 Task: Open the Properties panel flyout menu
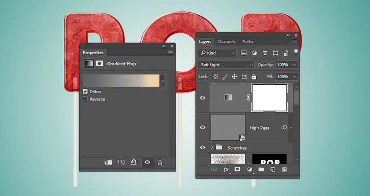click(x=170, y=53)
